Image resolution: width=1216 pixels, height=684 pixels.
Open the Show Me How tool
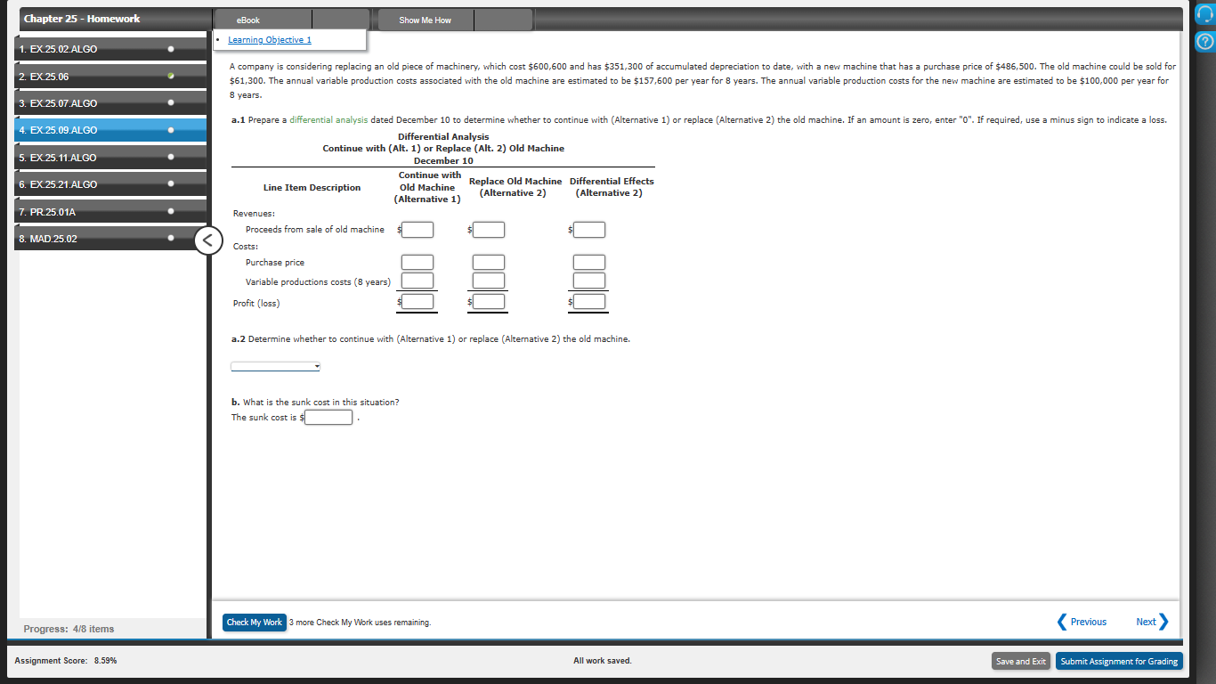[x=425, y=19]
